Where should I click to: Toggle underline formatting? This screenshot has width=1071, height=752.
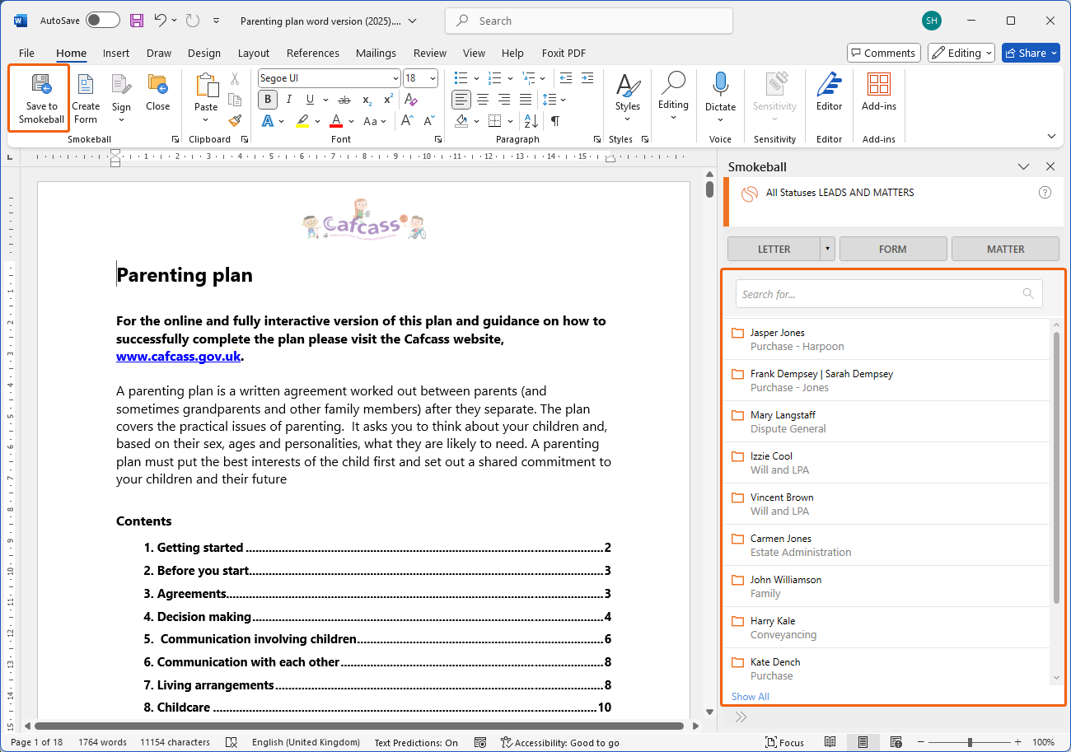pos(310,100)
